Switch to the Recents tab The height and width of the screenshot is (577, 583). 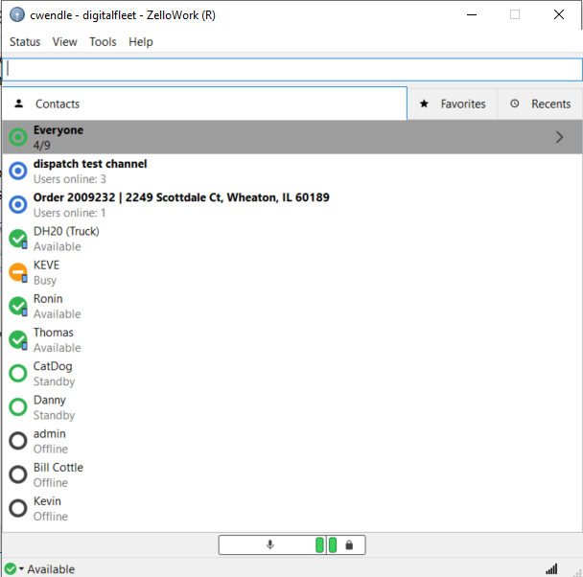click(541, 104)
